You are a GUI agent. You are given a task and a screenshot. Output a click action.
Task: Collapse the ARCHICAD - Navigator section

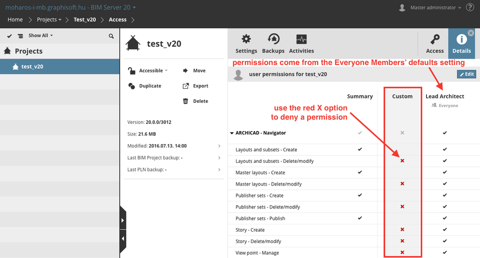232,133
